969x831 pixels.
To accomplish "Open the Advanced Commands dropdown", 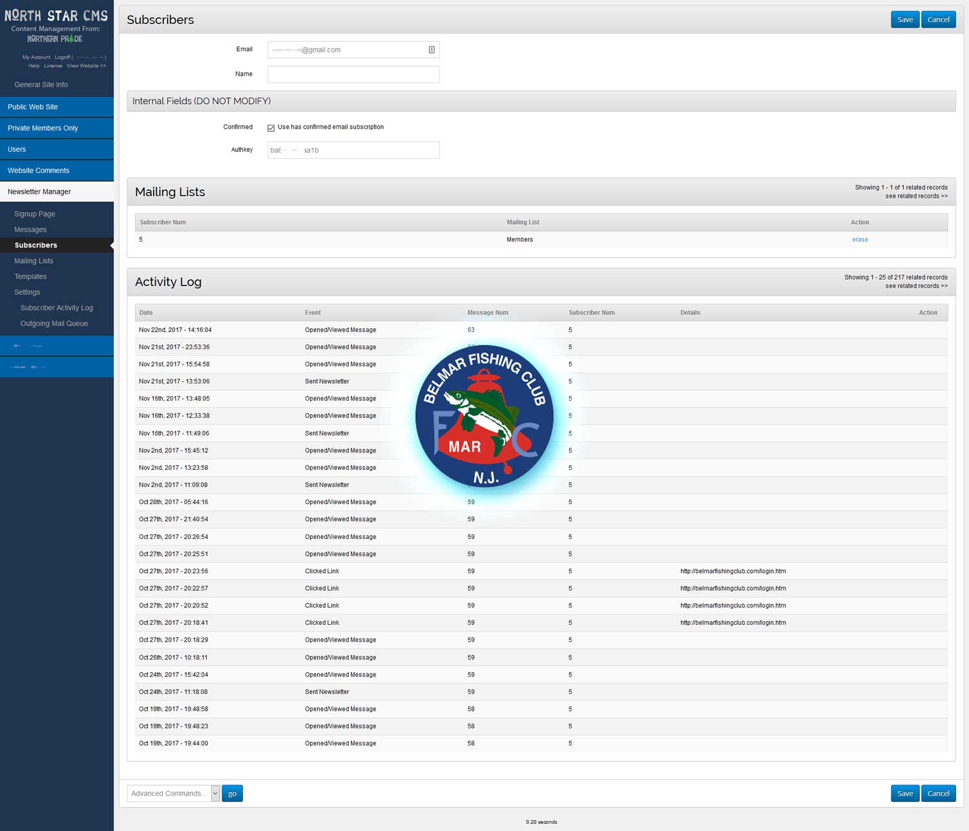I will [173, 794].
